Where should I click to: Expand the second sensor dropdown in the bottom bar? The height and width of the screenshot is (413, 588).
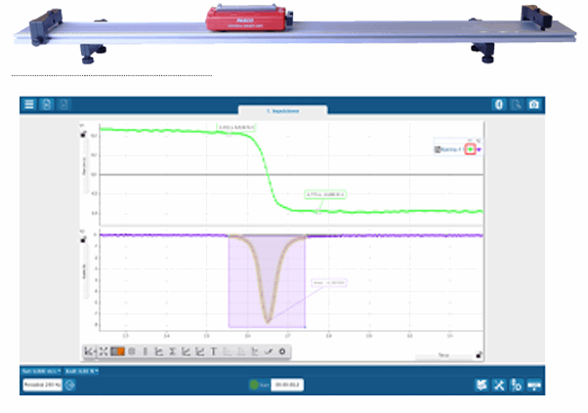[82, 371]
